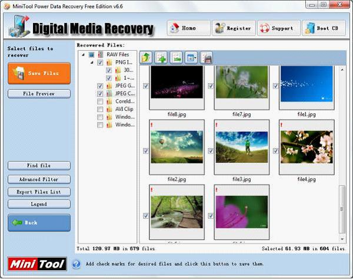This screenshot has width=353, height=279.
Task: Open the Boot CD tab
Action: 324,28
